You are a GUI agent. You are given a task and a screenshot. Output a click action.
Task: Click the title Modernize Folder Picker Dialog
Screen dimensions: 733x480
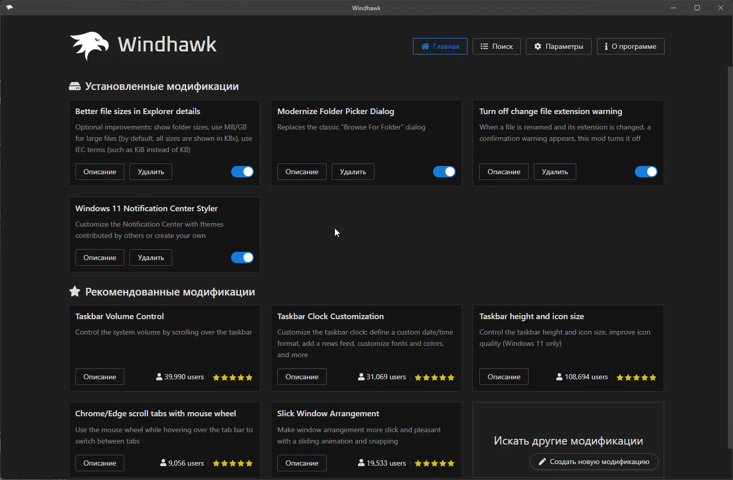[x=335, y=111]
